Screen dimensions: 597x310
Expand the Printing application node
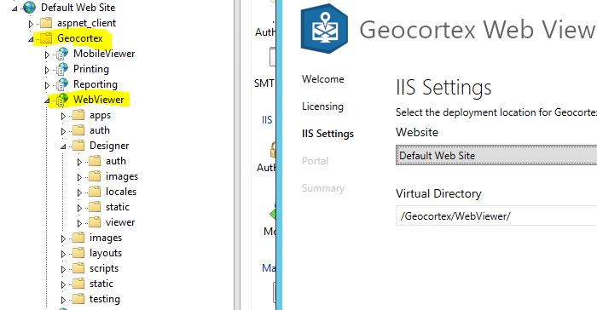tap(47, 70)
